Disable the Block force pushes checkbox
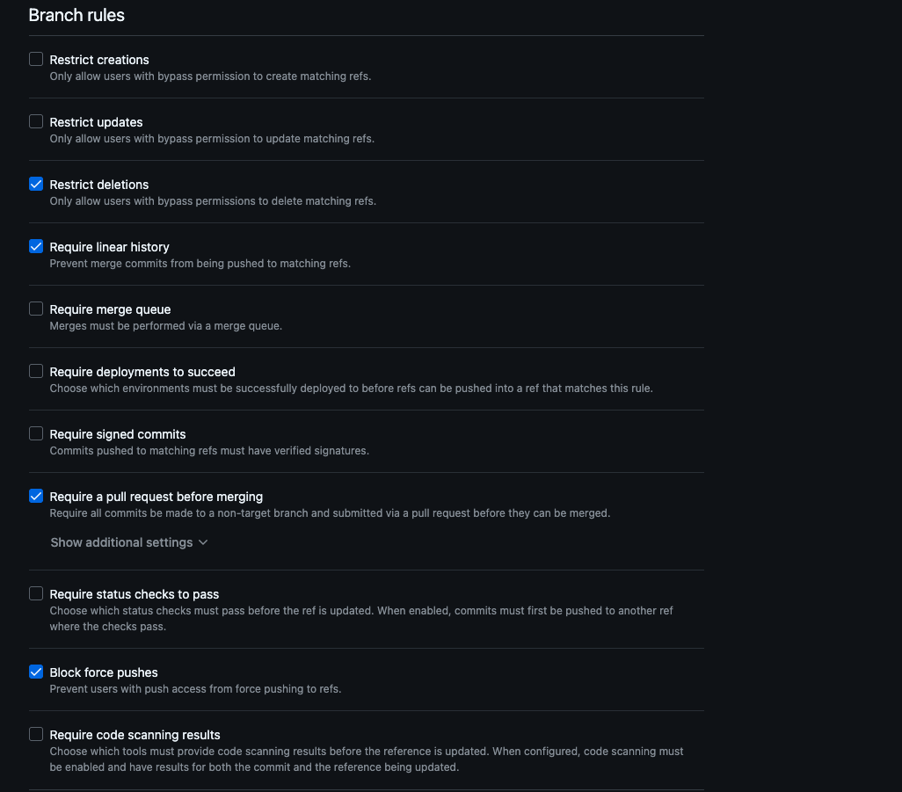 pyautogui.click(x=36, y=672)
